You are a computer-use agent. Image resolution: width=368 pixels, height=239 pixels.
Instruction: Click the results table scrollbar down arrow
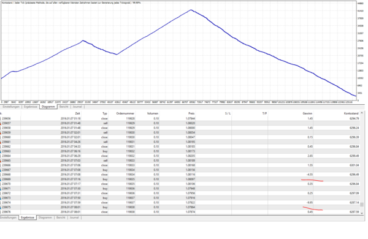pos(362,213)
